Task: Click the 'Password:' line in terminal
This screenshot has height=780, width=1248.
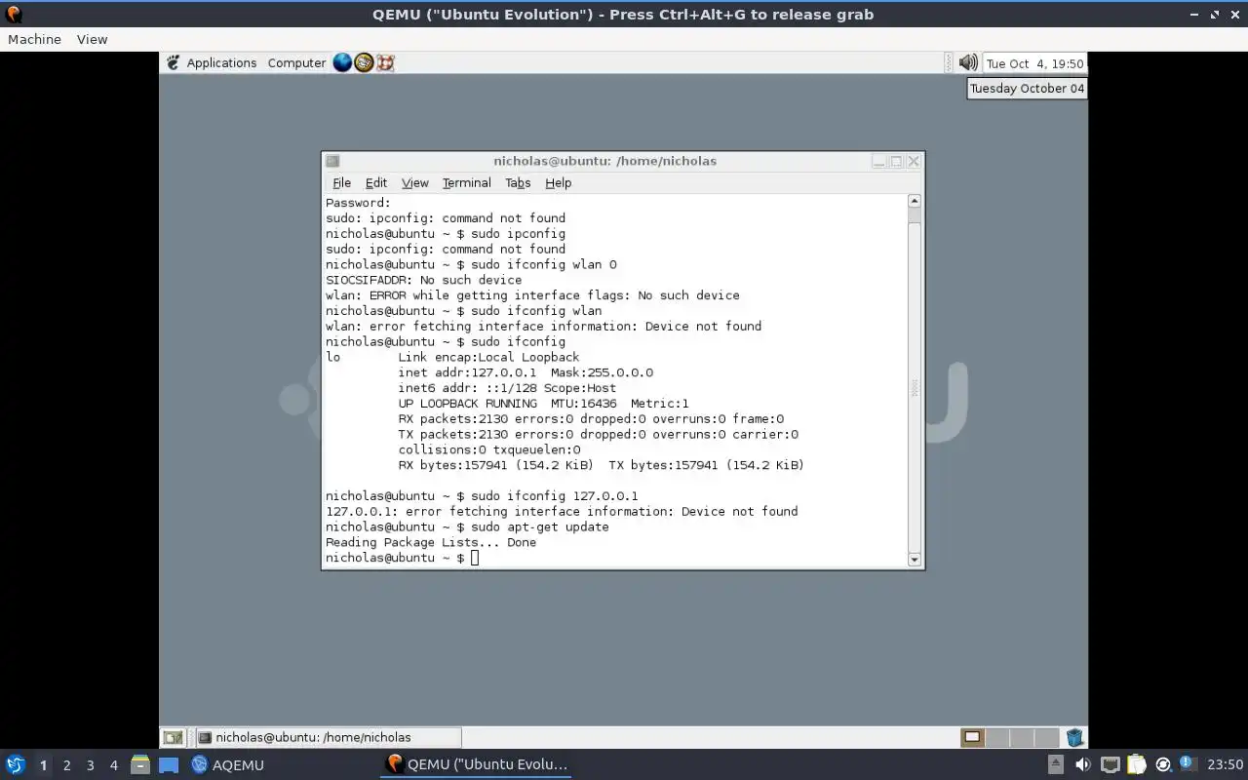Action: coord(358,203)
